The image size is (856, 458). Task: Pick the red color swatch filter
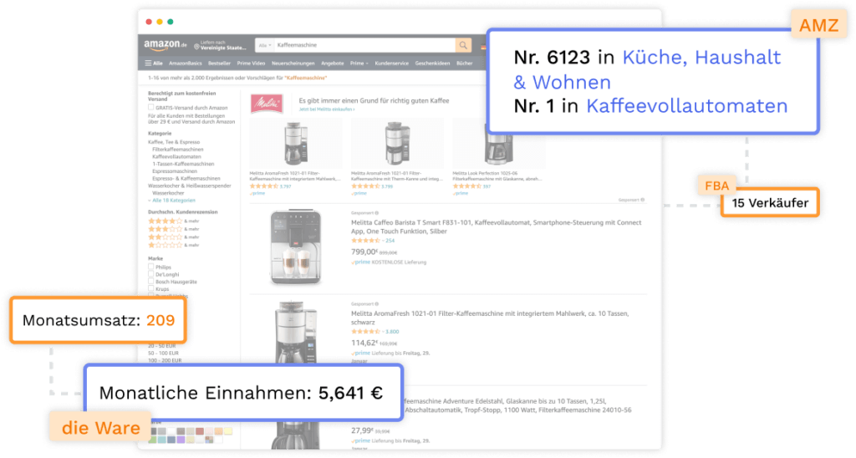coord(199,431)
